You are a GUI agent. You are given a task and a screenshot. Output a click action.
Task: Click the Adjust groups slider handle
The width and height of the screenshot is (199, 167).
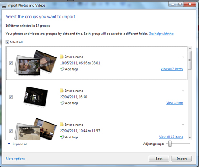170,144
